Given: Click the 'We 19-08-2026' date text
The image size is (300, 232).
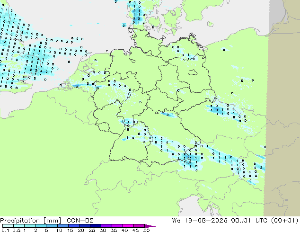Looking at the screenshot, I should coord(200,221).
